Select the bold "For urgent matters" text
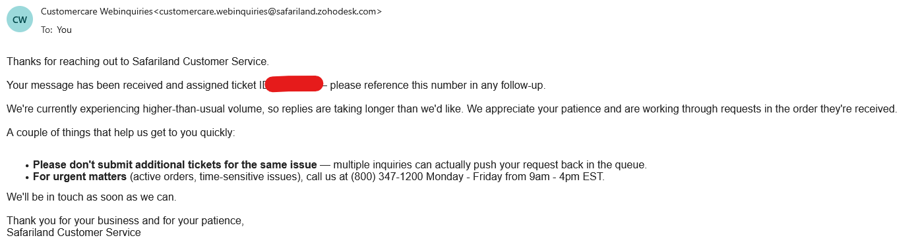This screenshot has height=242, width=922. click(80, 177)
